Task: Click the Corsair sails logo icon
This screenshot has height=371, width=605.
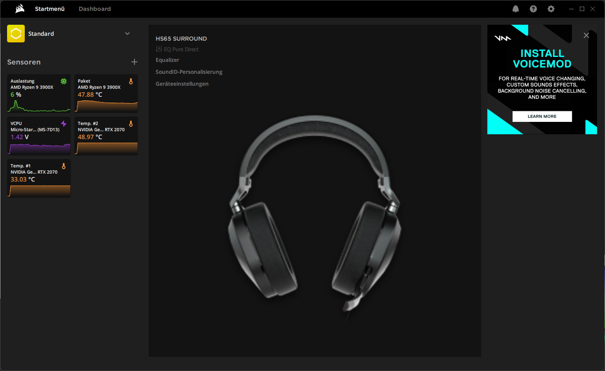Action: tap(19, 9)
